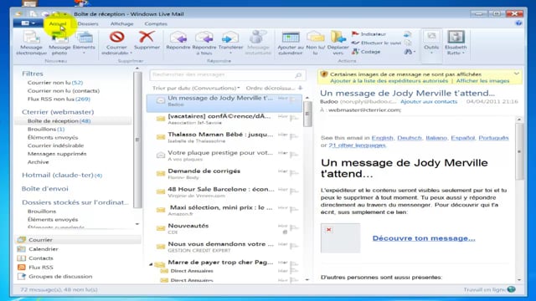Open the Contacts view
Viewport: 536px width, 301px height.
[35, 258]
